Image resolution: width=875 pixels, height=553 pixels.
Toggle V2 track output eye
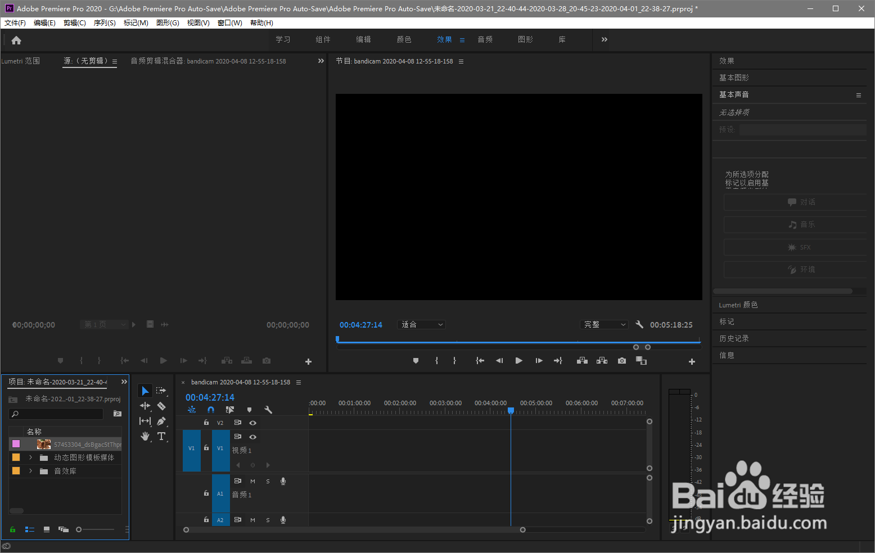click(x=253, y=423)
